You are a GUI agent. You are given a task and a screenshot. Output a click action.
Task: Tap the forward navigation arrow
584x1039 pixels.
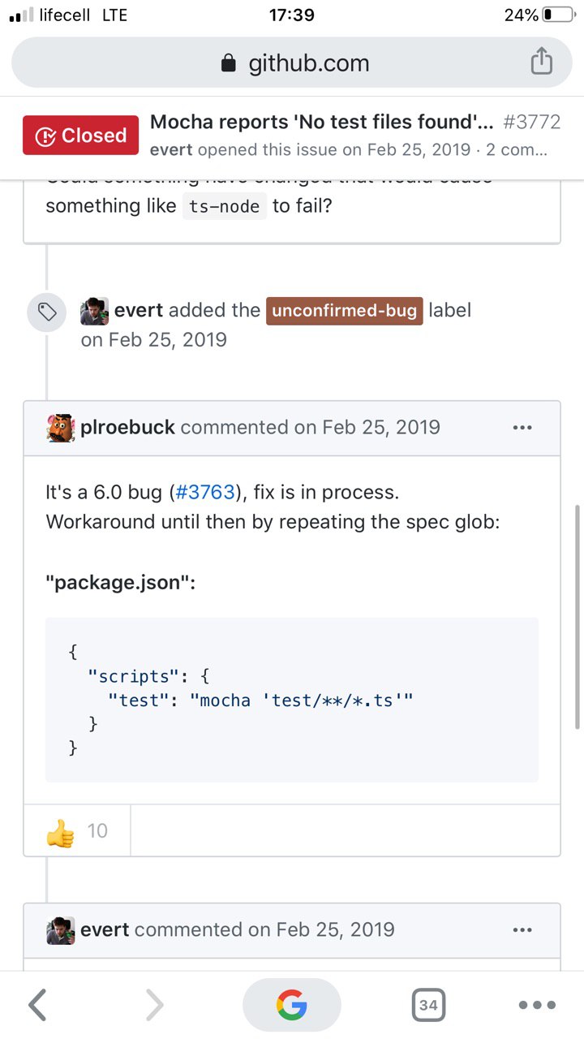pos(154,1006)
